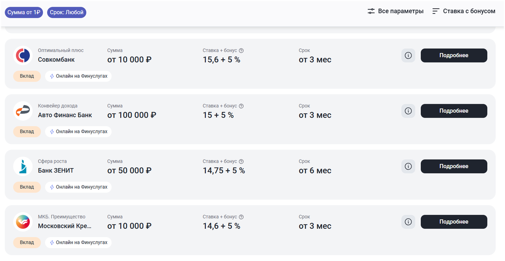The width and height of the screenshot is (505, 261).
Task: Click the 14,75 + 5 % rate value
Action: click(224, 171)
